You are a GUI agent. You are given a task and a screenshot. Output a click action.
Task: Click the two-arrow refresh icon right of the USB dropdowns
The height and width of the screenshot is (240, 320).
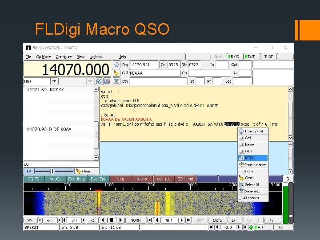click(x=99, y=81)
